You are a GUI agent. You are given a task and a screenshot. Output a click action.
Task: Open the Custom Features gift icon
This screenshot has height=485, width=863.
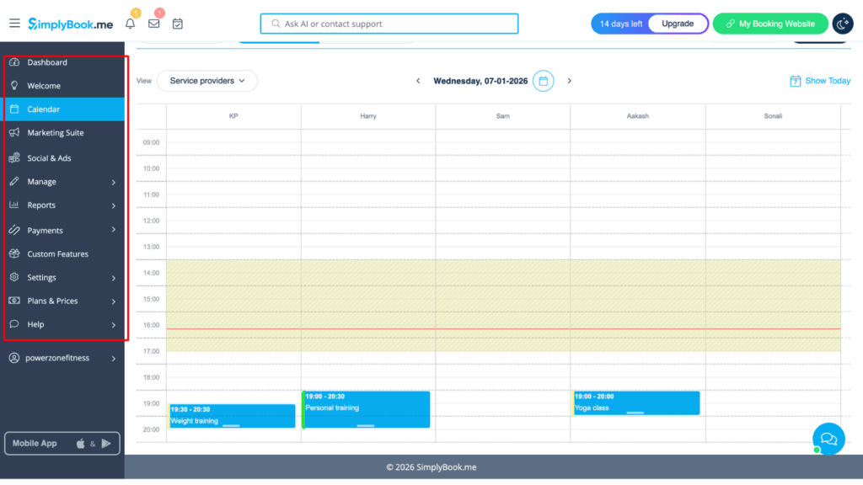click(x=14, y=253)
